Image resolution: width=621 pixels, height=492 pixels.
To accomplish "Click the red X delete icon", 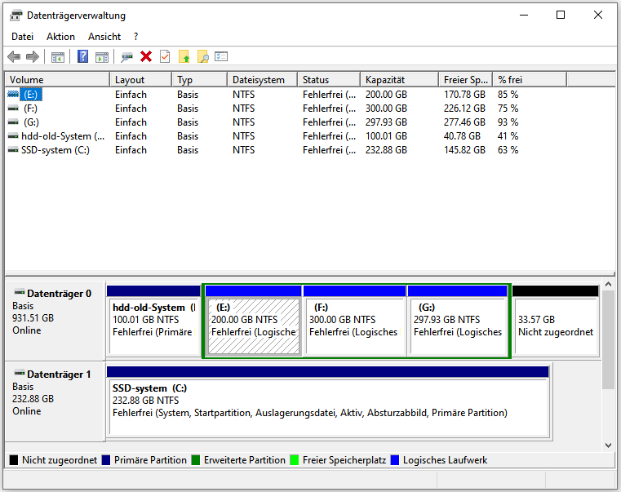I will click(x=146, y=56).
